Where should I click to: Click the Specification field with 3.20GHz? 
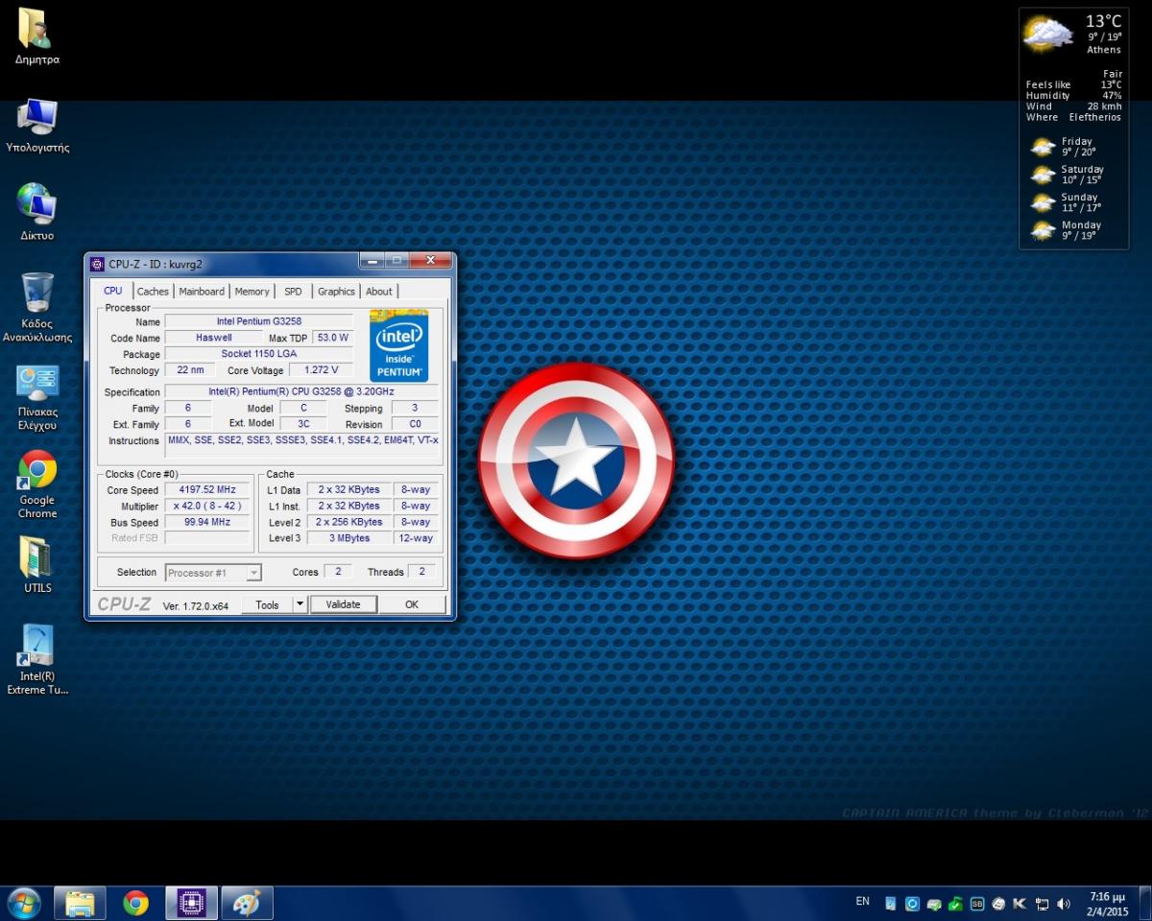(x=301, y=391)
